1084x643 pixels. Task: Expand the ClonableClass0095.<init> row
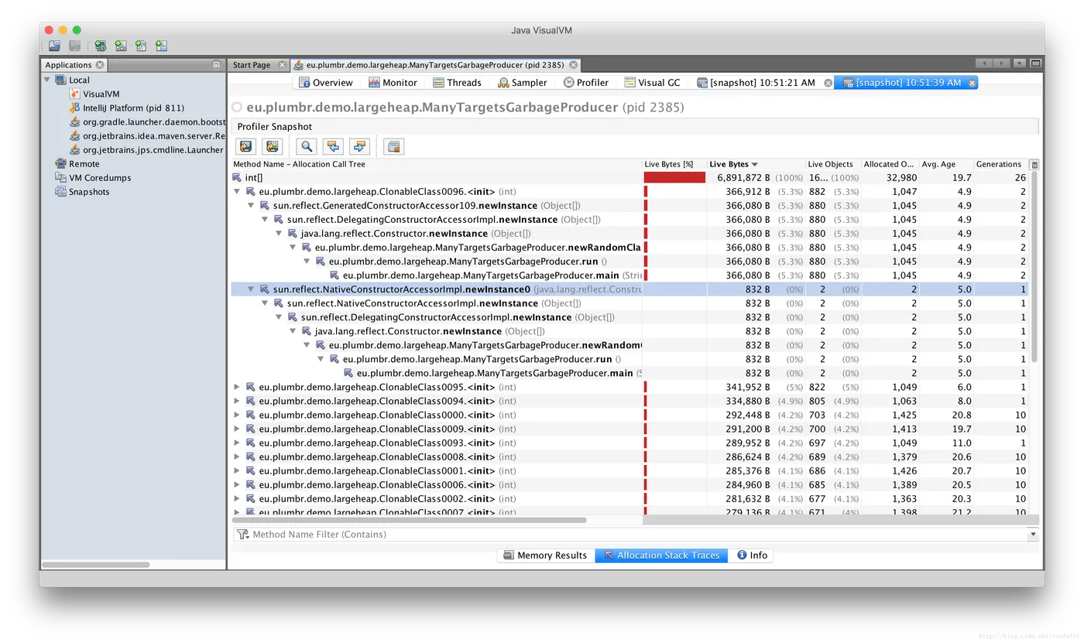coord(237,387)
